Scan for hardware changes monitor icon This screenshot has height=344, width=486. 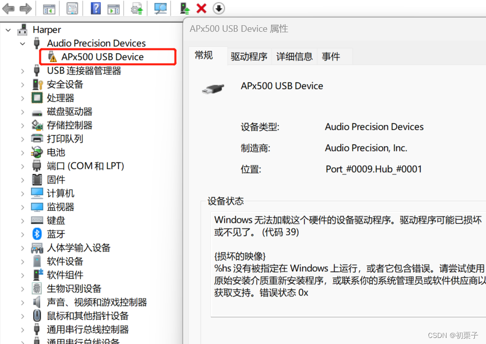pyautogui.click(x=160, y=9)
